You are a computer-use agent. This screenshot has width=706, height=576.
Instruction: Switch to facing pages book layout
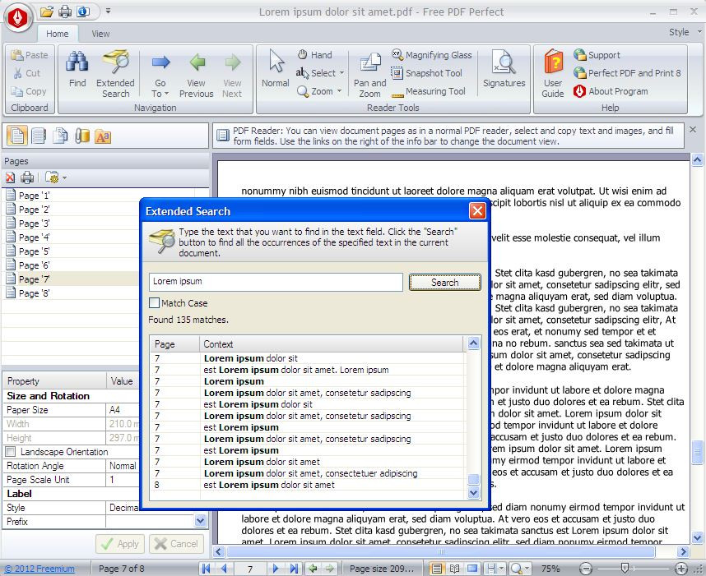pos(454,569)
